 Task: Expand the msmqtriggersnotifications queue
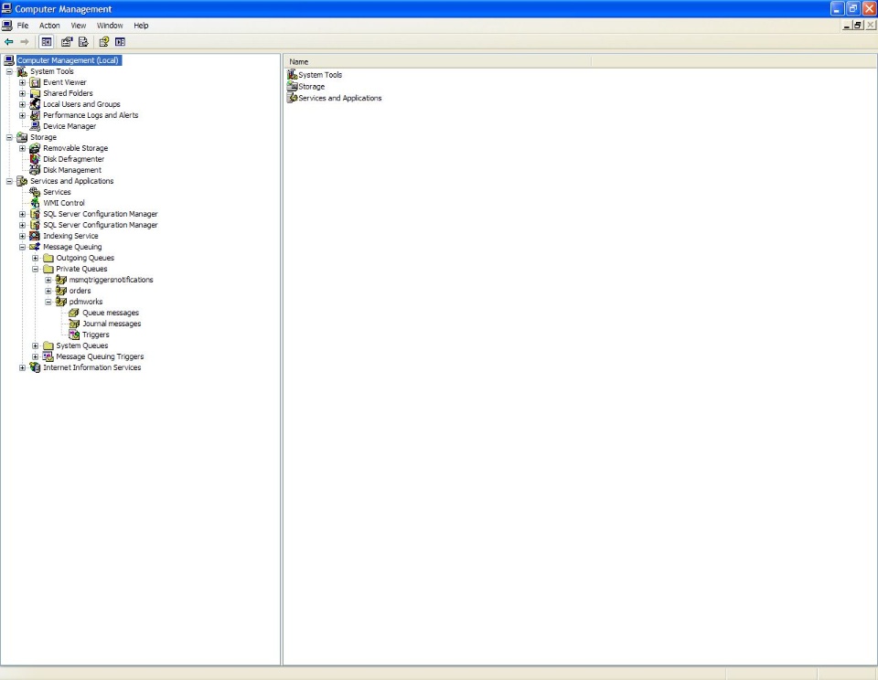(x=48, y=280)
